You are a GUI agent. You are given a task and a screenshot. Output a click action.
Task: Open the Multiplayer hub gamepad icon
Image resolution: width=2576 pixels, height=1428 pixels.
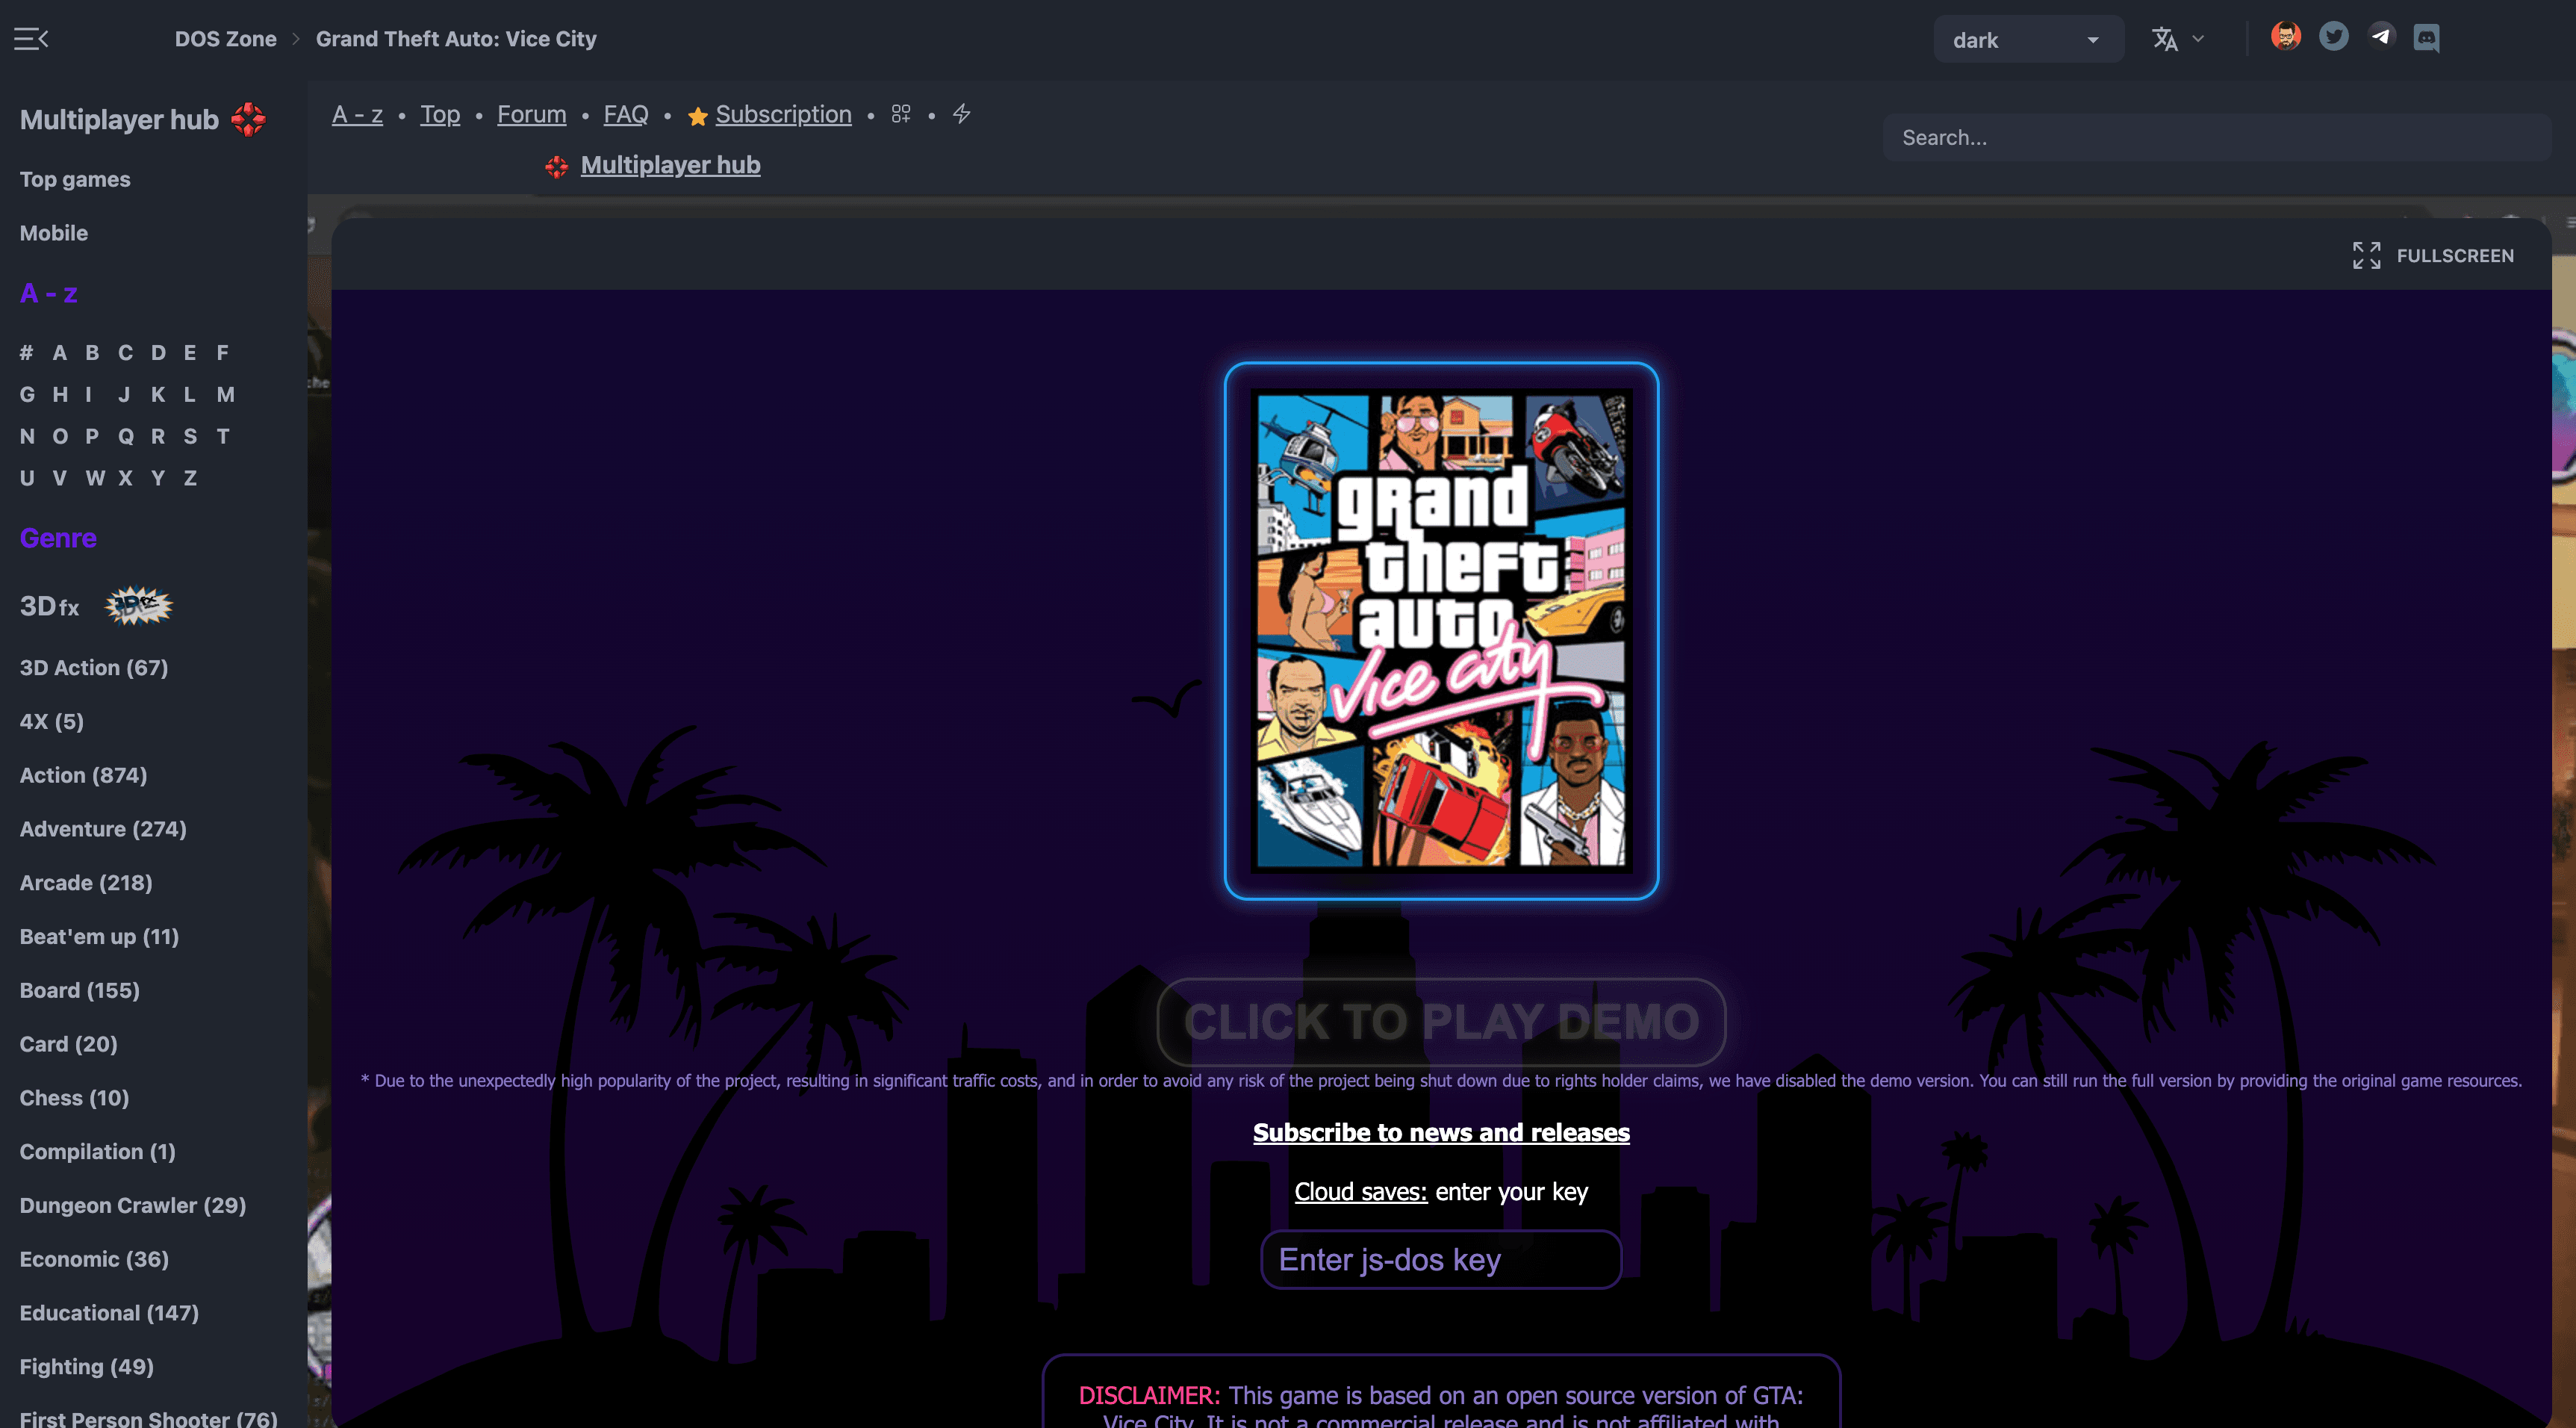(x=556, y=165)
